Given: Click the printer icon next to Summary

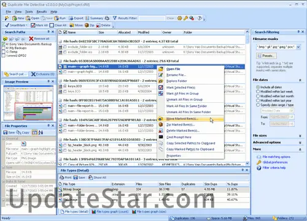Looking at the screenshot, I should [107, 18].
